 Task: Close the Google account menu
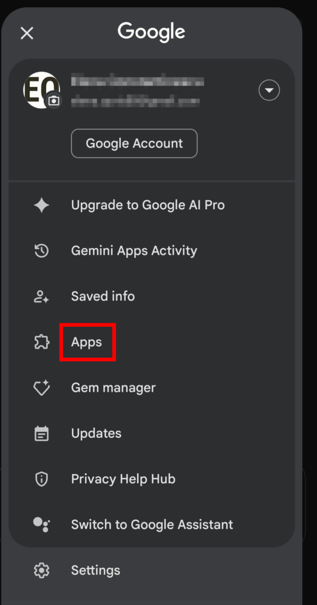click(x=27, y=33)
